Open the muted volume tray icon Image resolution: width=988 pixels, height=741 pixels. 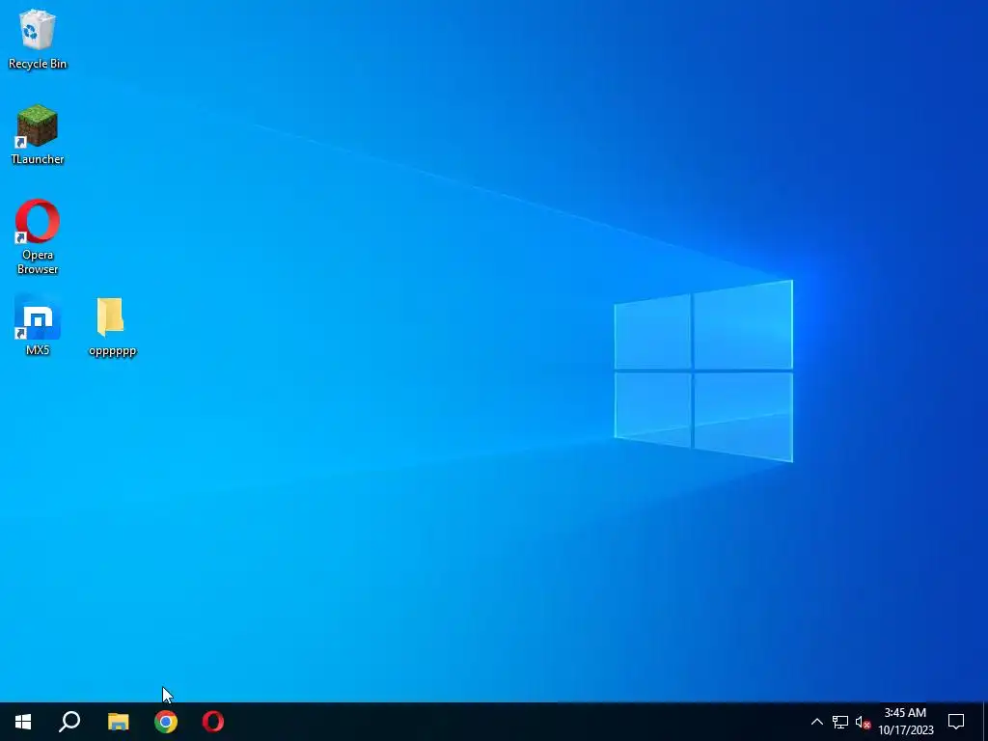863,722
